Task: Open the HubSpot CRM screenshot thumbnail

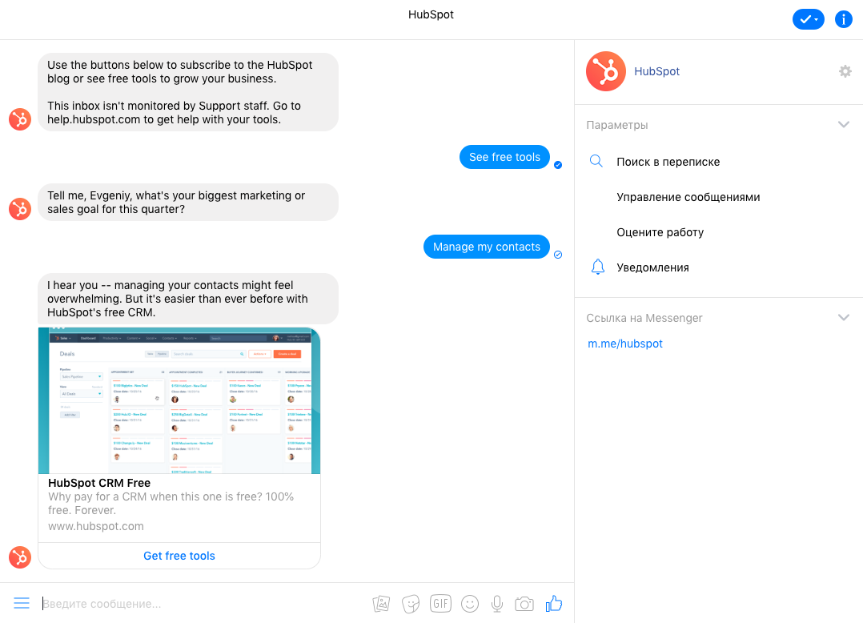Action: click(x=179, y=400)
